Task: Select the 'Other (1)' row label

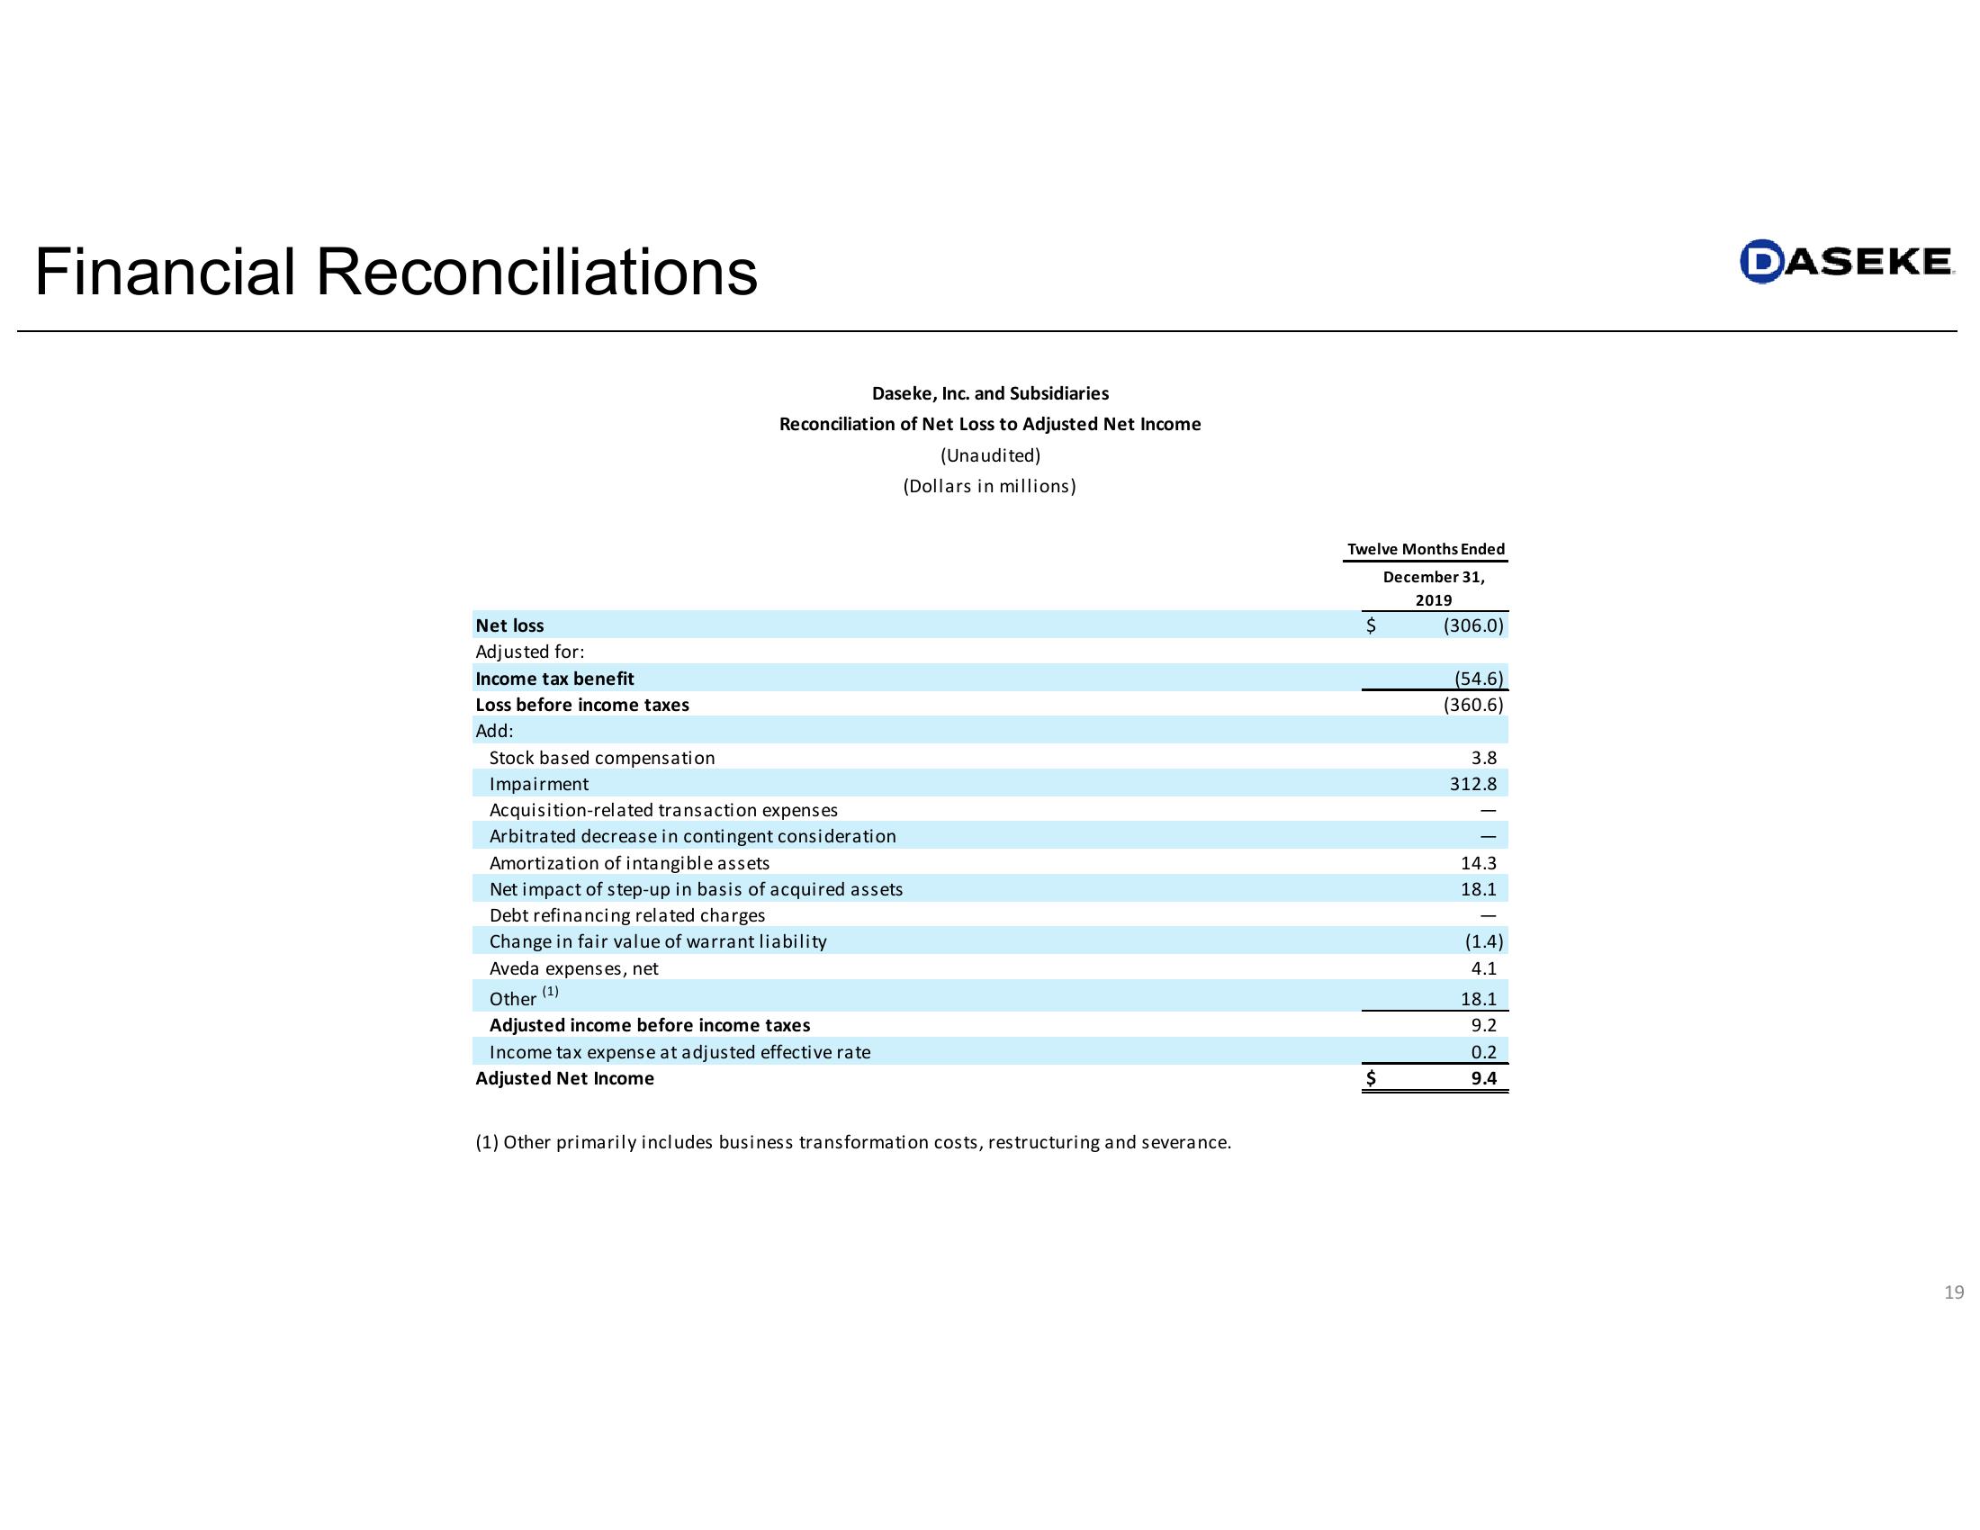Action: click(524, 996)
